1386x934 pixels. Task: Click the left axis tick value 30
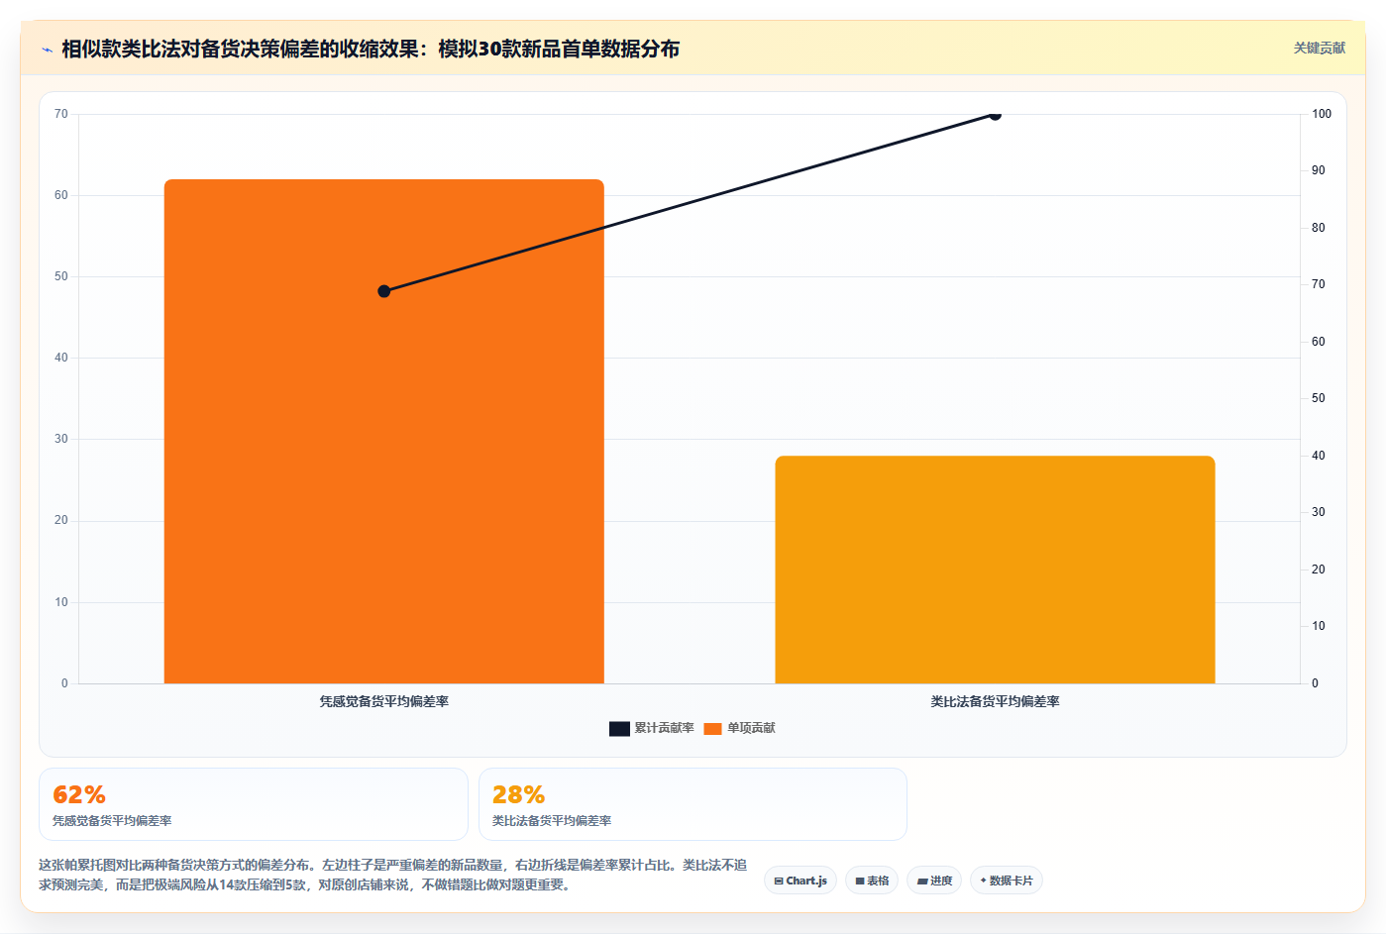61,439
